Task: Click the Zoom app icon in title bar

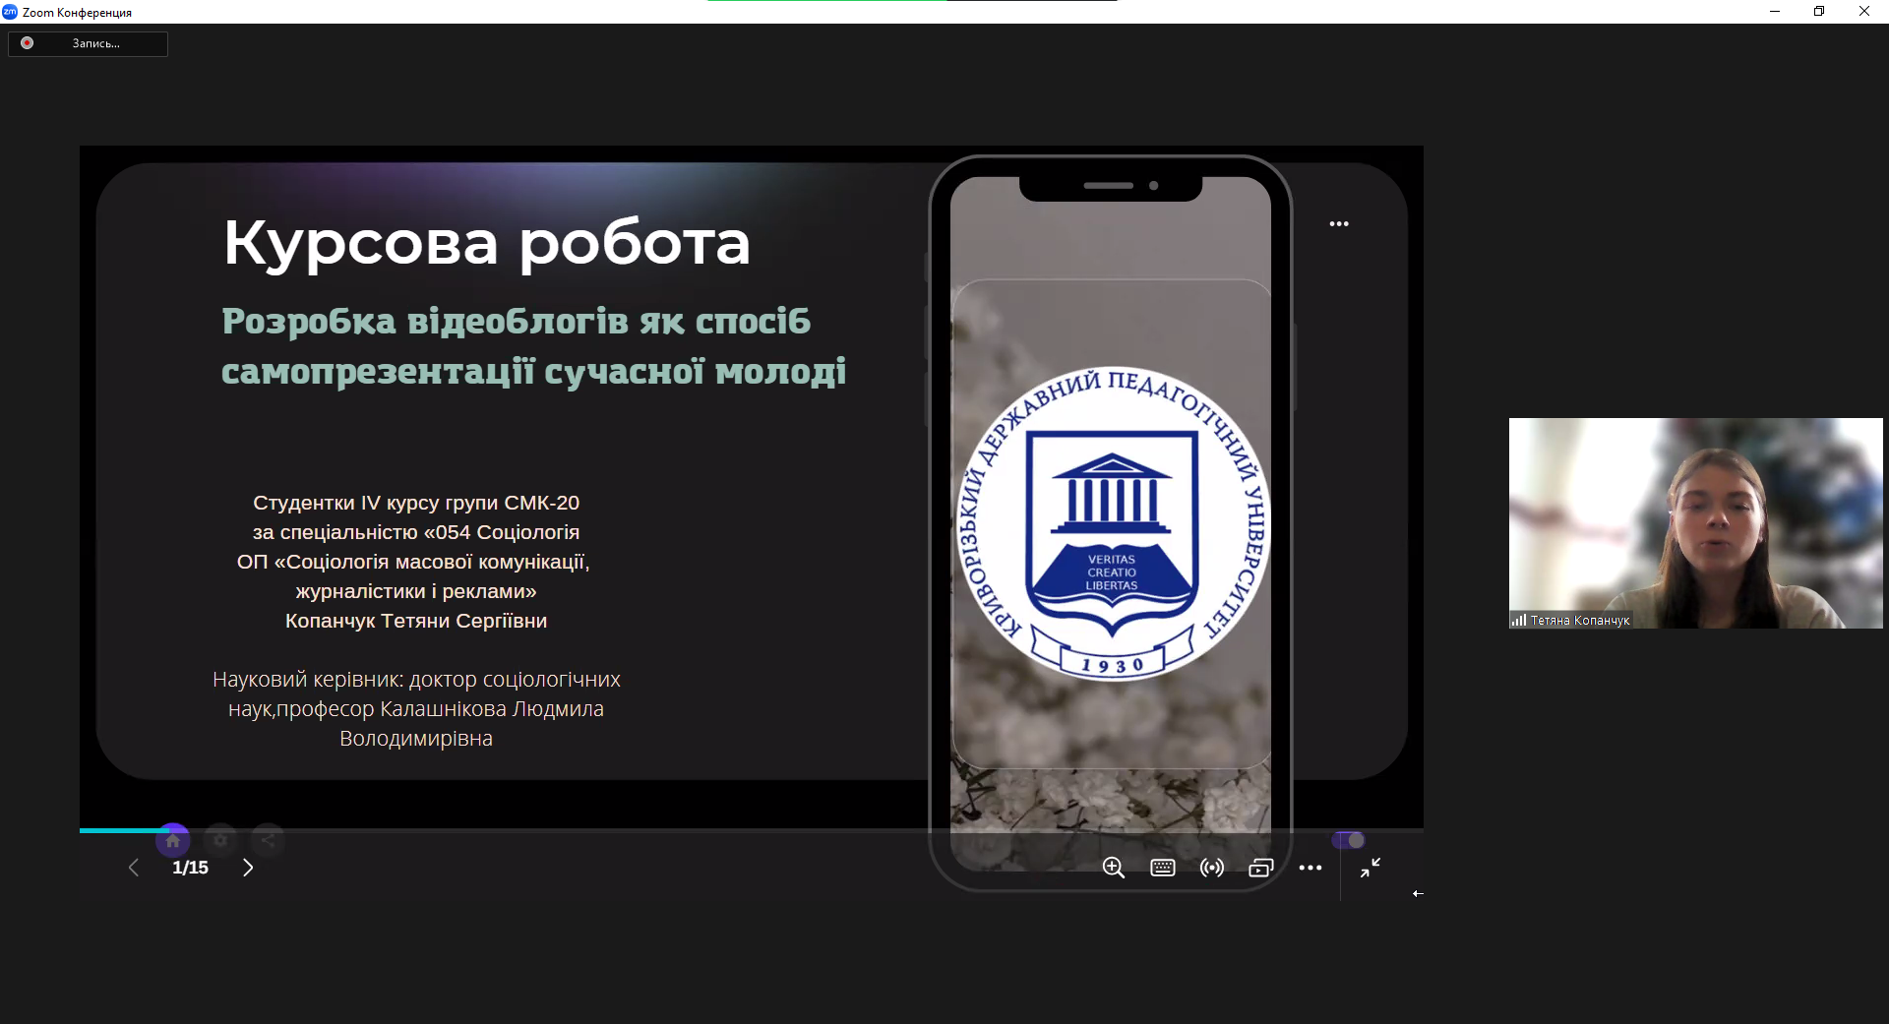Action: point(10,12)
